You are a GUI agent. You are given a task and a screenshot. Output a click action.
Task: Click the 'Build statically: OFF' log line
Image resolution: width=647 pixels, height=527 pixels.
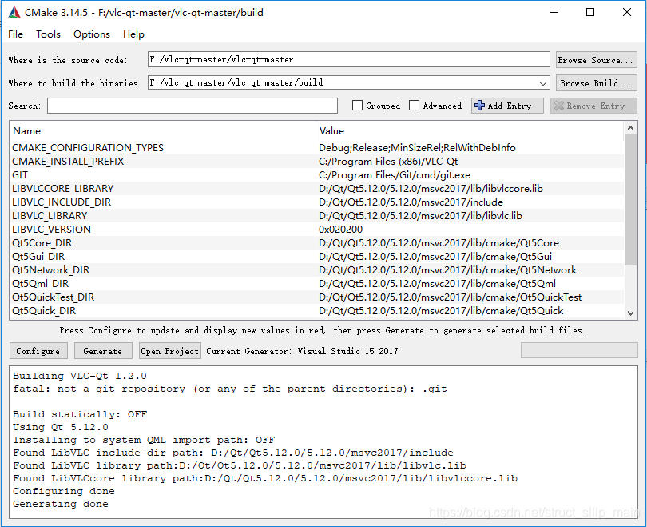pos(80,415)
